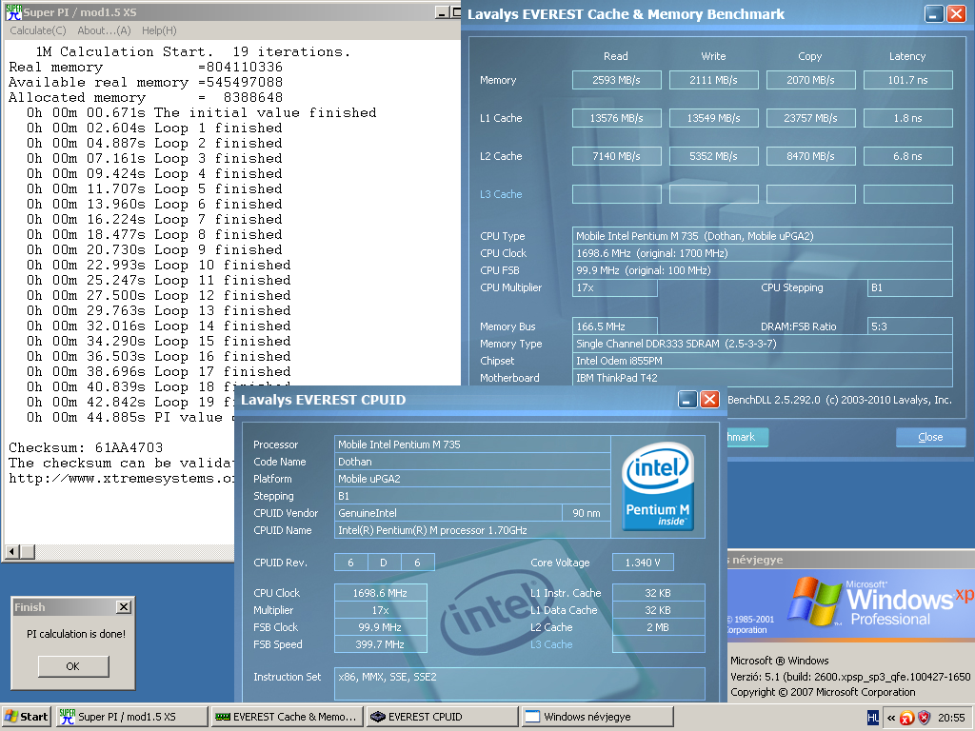Screen dimensions: 975x731
Task: Minimize the Super PI window
Action: coord(442,11)
